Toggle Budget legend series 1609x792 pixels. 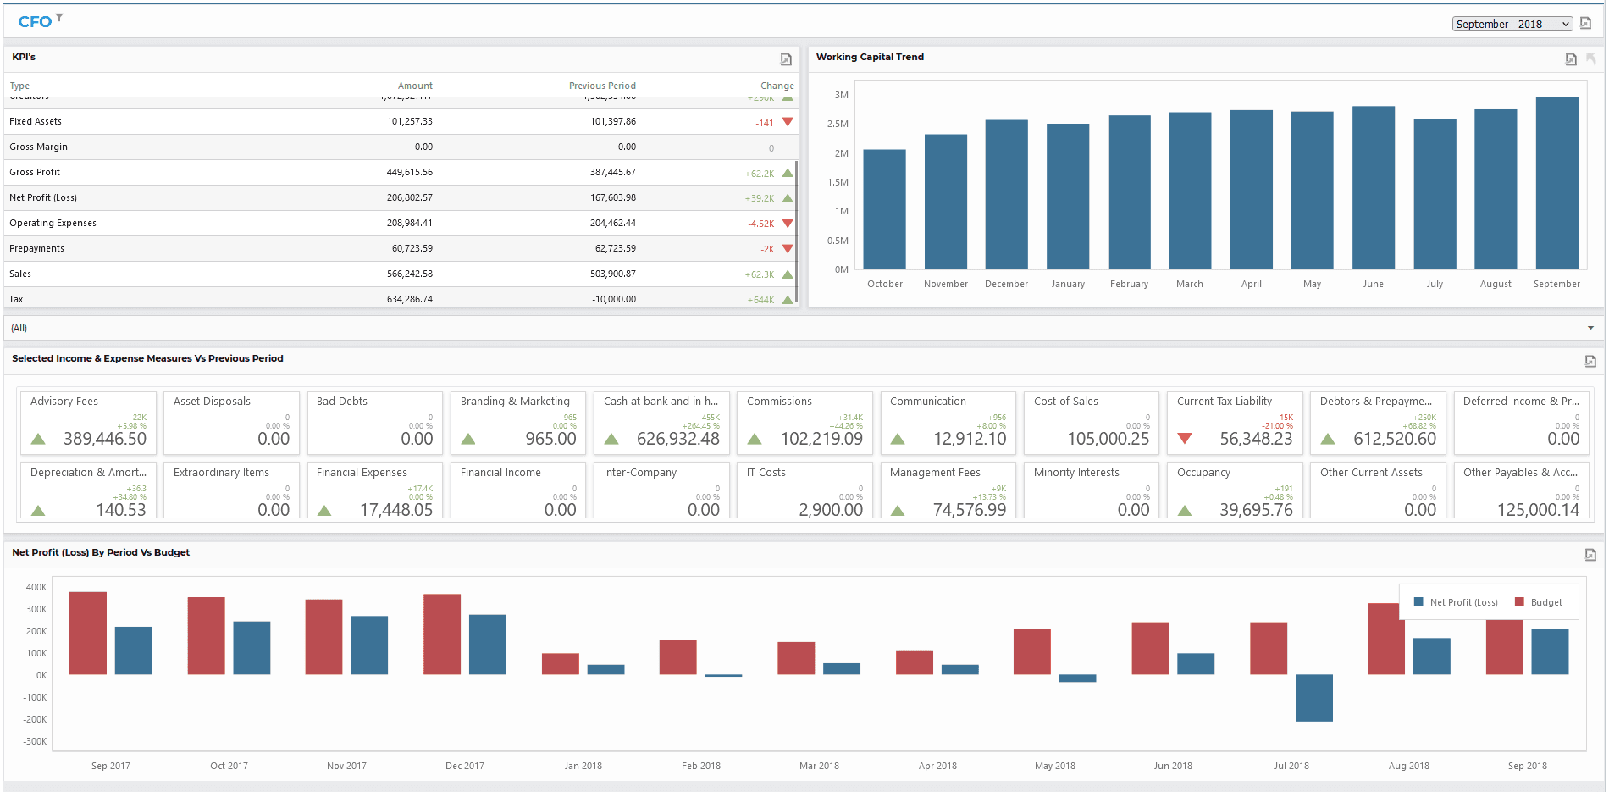click(x=1539, y=602)
